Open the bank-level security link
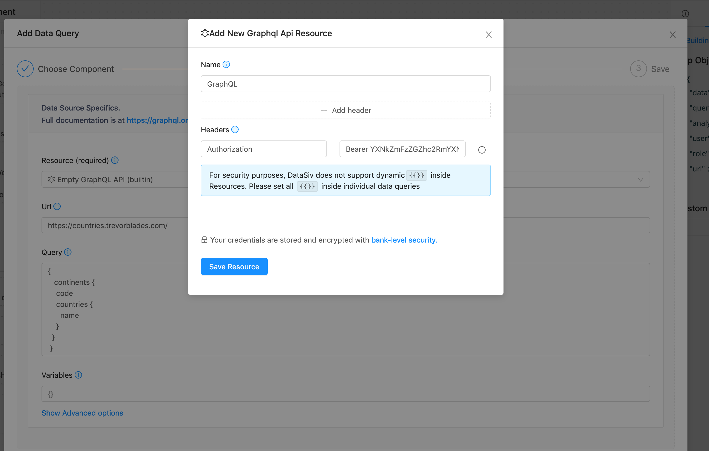The image size is (709, 451). (x=404, y=240)
